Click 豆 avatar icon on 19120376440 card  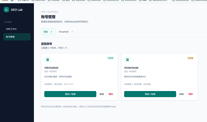point(127,59)
